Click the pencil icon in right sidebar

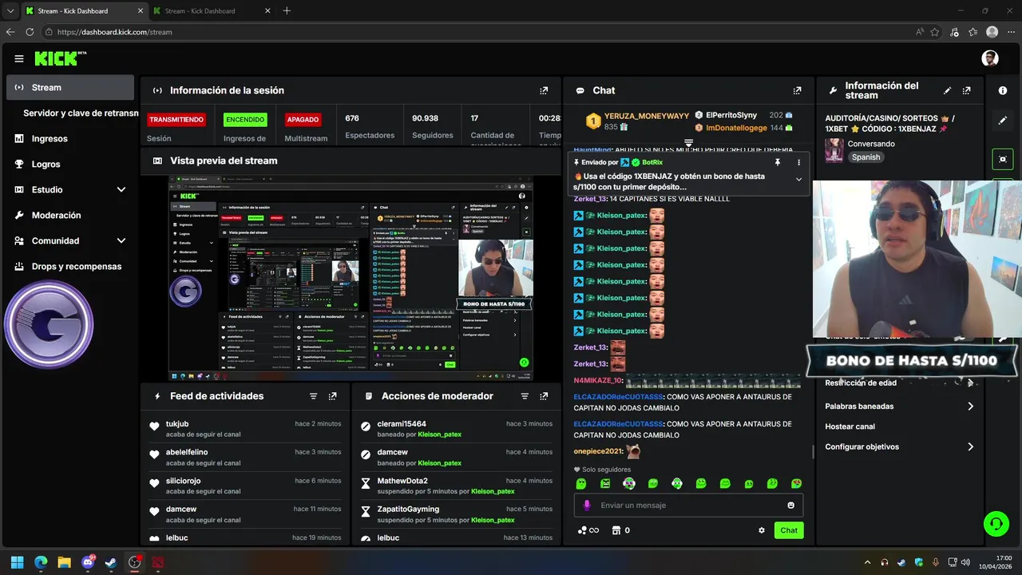click(1003, 121)
